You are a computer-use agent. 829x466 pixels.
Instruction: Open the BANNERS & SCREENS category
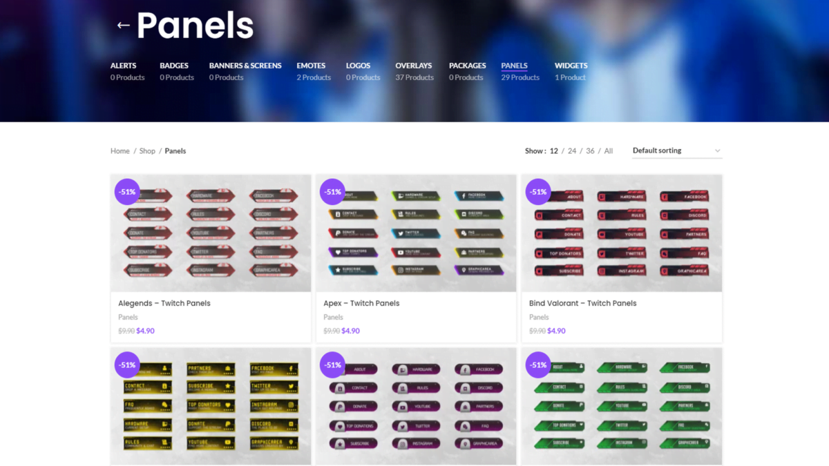[245, 66]
